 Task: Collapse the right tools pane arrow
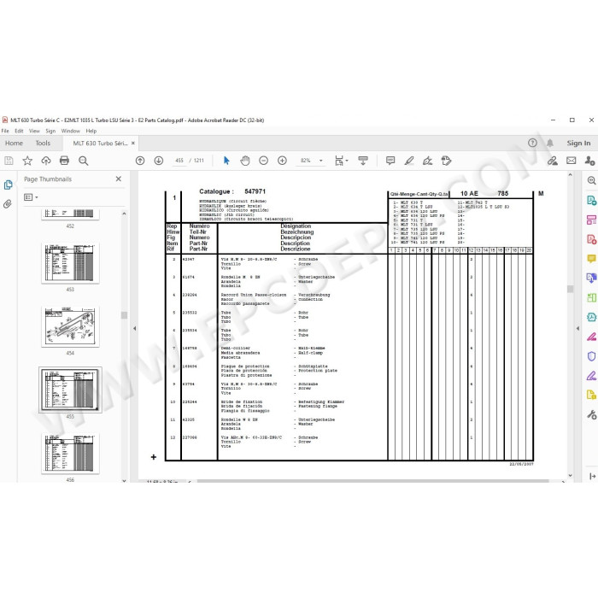[577, 328]
